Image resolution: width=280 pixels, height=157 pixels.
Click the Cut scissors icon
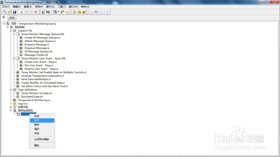[x=22, y=12]
